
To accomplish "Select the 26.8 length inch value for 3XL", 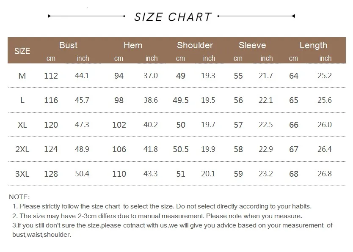I will point(325,174).
